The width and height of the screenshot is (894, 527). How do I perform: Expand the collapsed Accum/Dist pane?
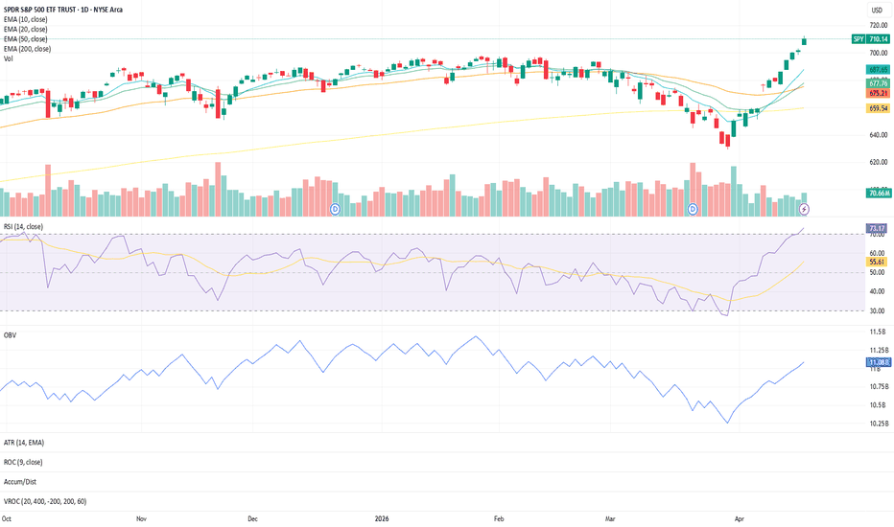pos(20,482)
